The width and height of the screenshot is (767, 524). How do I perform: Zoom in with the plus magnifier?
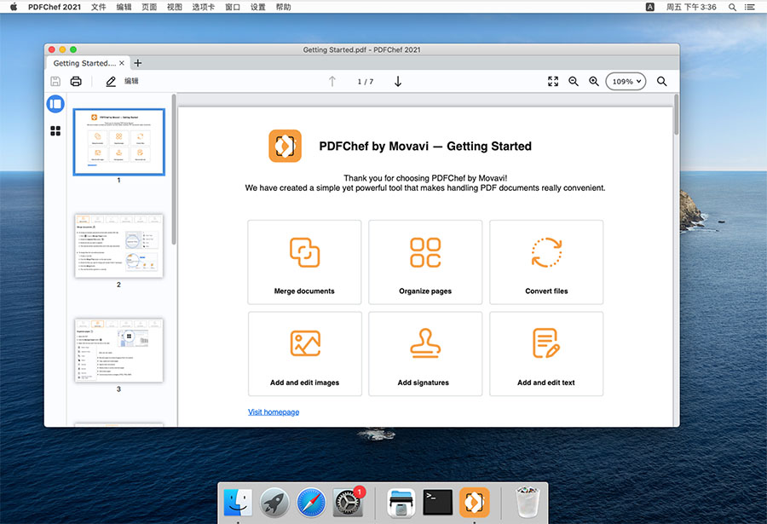[594, 81]
